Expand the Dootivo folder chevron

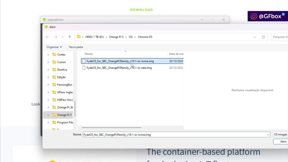point(48,70)
